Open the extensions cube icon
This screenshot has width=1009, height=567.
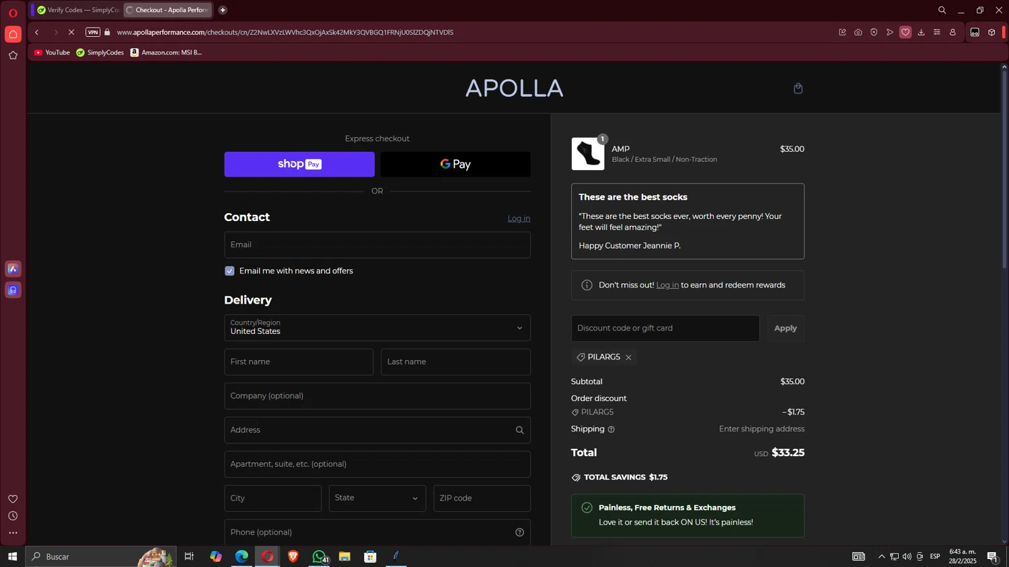(x=992, y=32)
